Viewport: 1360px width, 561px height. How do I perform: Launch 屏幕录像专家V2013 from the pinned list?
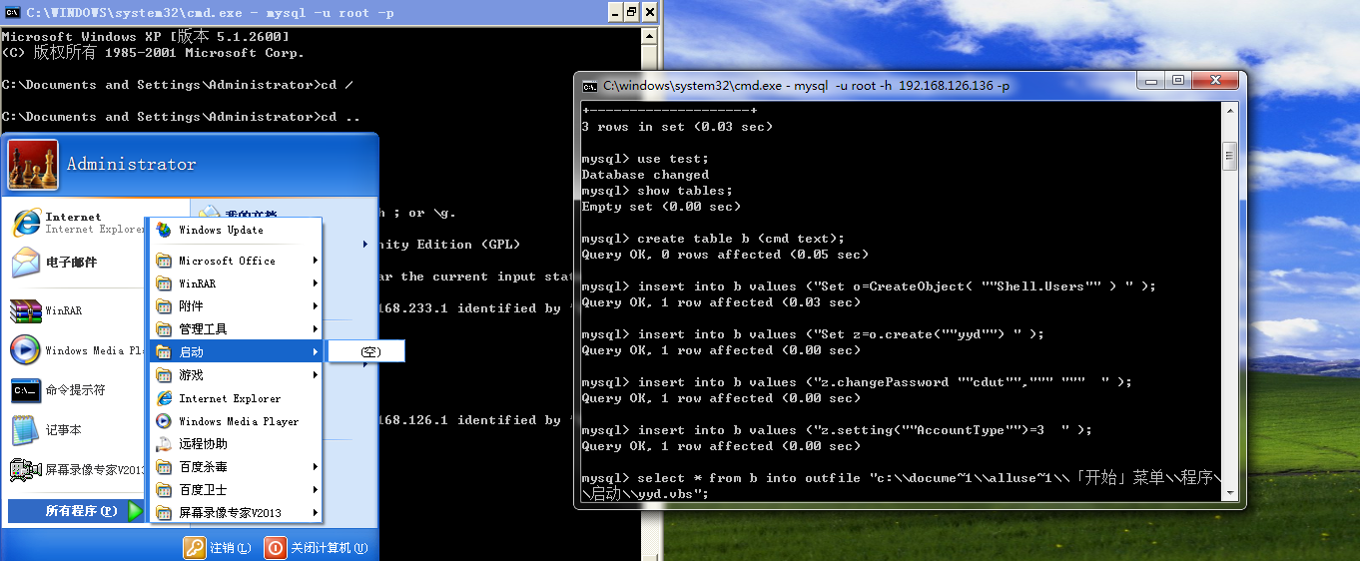click(75, 470)
